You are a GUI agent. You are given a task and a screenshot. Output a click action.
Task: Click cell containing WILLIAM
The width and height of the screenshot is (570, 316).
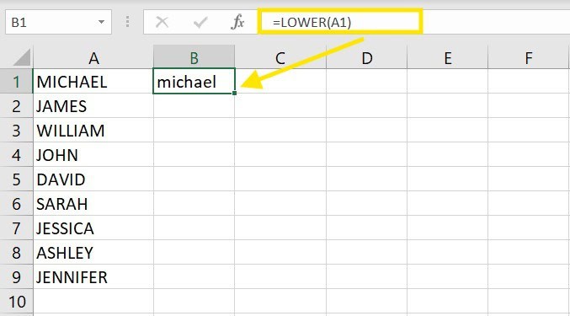point(93,130)
